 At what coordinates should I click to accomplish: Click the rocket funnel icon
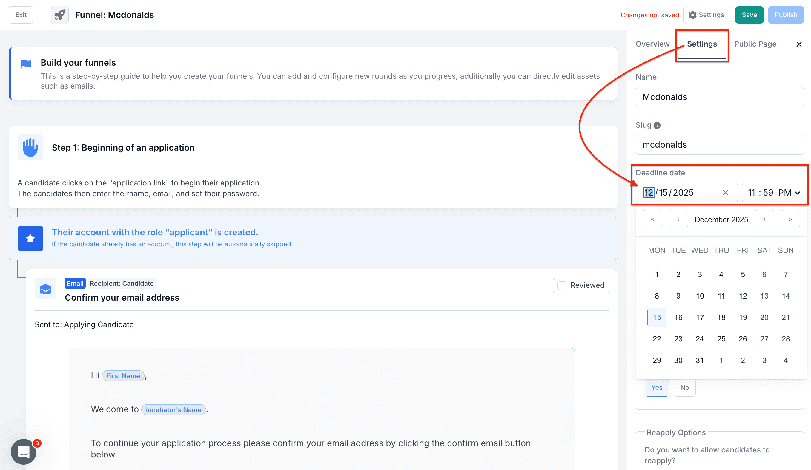[x=59, y=15]
